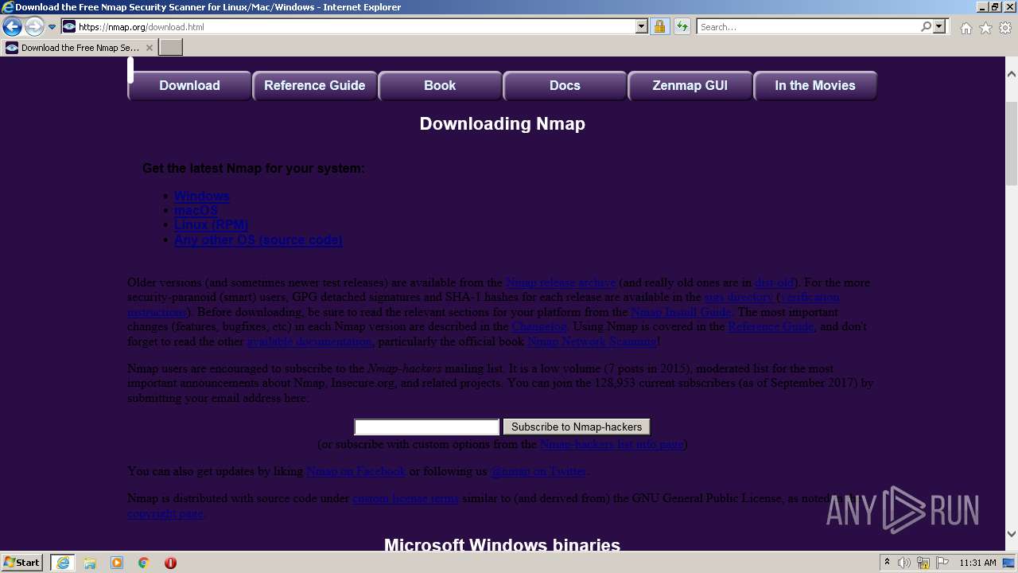Refresh the page with green arrows icon
Image resolution: width=1018 pixels, height=573 pixels.
pos(682,27)
